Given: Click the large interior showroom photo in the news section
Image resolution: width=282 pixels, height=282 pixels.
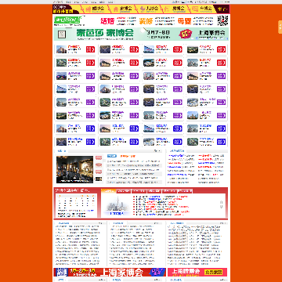Looking at the screenshot, I should tap(74, 169).
